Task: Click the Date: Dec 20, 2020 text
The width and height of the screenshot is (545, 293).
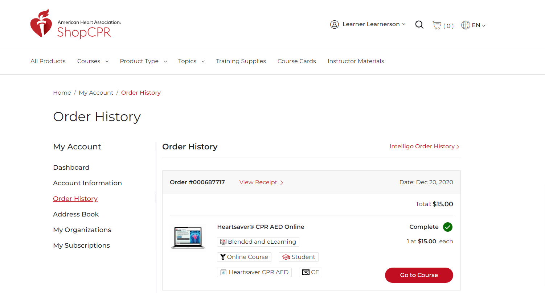Action: (426, 182)
